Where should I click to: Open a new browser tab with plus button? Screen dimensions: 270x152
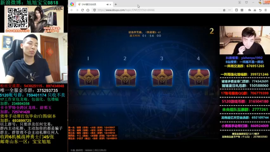tap(116, 4)
